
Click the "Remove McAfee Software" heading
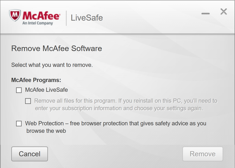pyautogui.click(x=57, y=48)
